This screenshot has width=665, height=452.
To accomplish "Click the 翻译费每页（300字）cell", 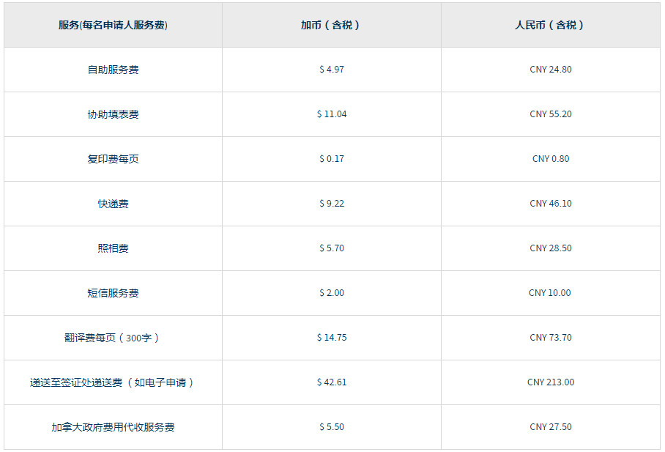I will click(111, 337).
